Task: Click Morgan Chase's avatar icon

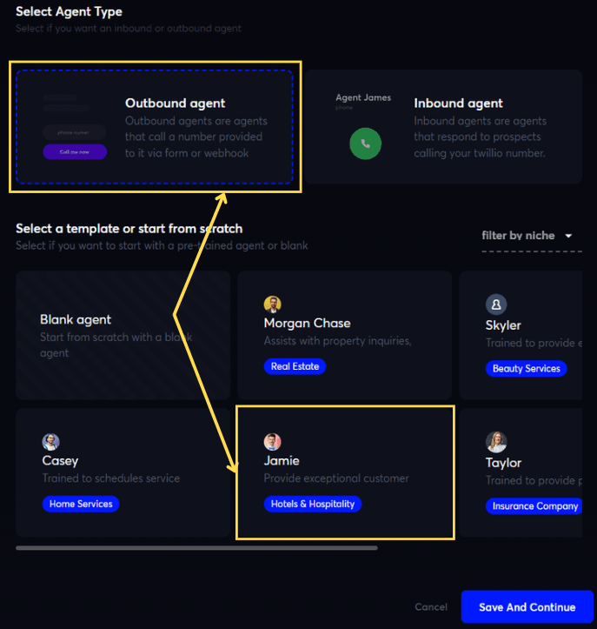Action: 273,304
